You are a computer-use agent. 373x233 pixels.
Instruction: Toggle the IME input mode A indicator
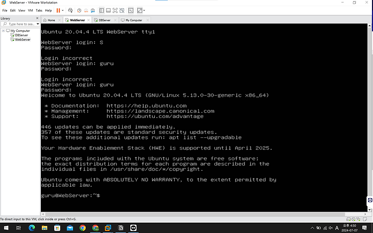[x=337, y=228]
